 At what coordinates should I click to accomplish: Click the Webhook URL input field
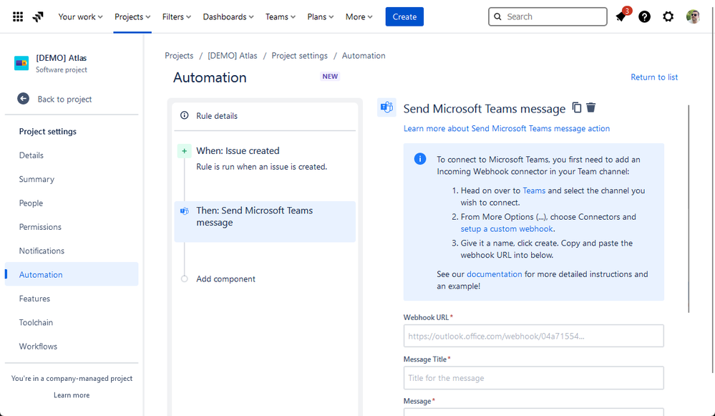point(533,336)
